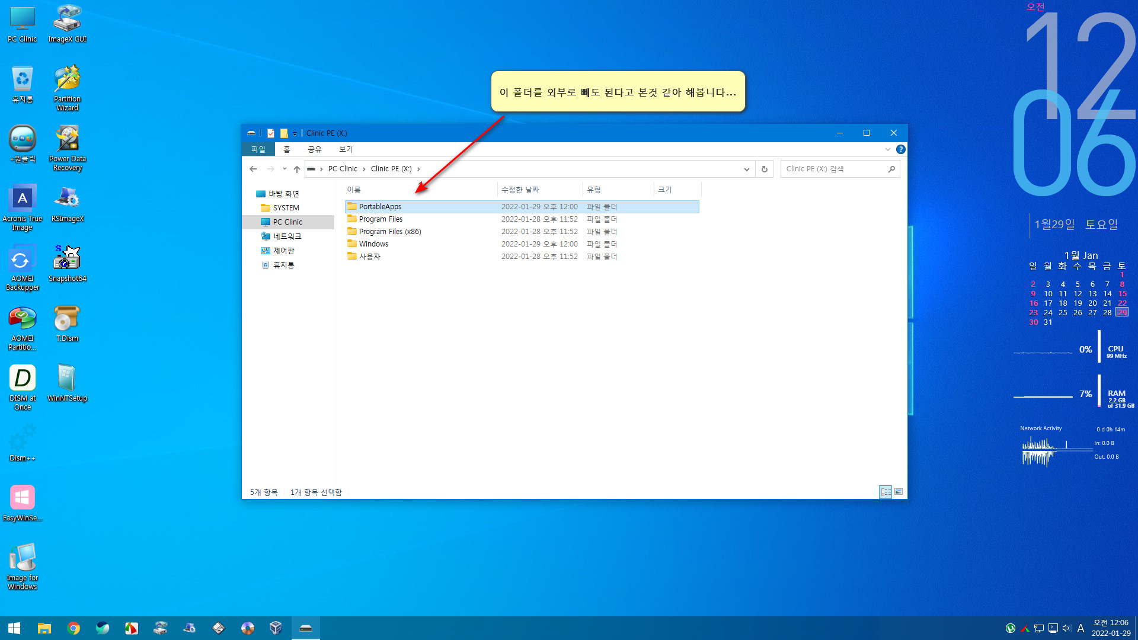Open recent locations dropdown next to forward arrow
The width and height of the screenshot is (1138, 640).
pos(284,169)
